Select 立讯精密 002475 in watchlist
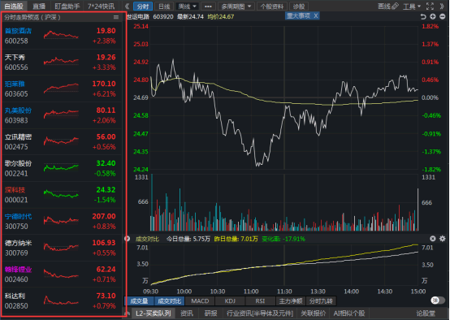Image resolution: width=450 pixels, height=320 pixels. 62,142
